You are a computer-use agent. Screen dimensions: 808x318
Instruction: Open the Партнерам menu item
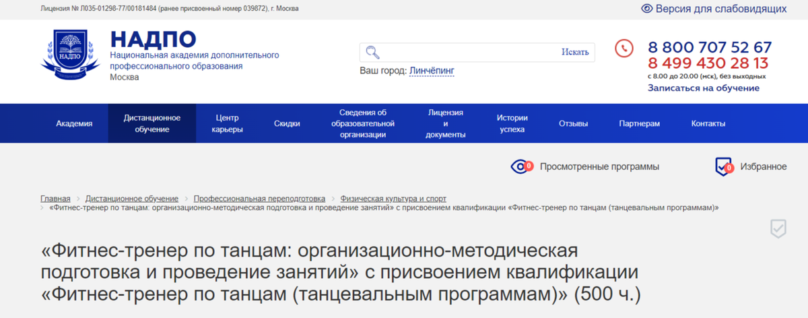pos(640,123)
